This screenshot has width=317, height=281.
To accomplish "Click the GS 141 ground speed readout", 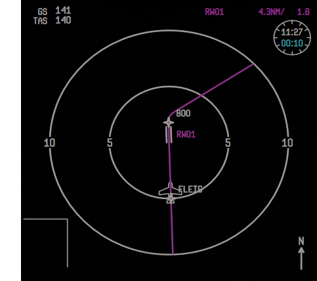I will coord(54,11).
